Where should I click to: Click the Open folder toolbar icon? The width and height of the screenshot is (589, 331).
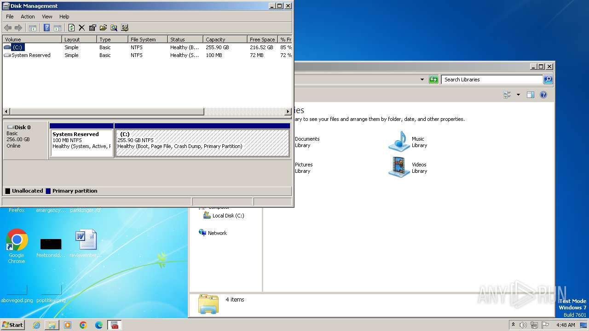tap(103, 28)
